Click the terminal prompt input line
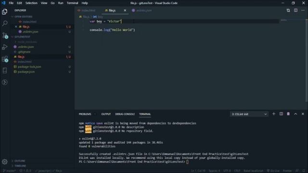The image size is (308, 173). (x=134, y=162)
